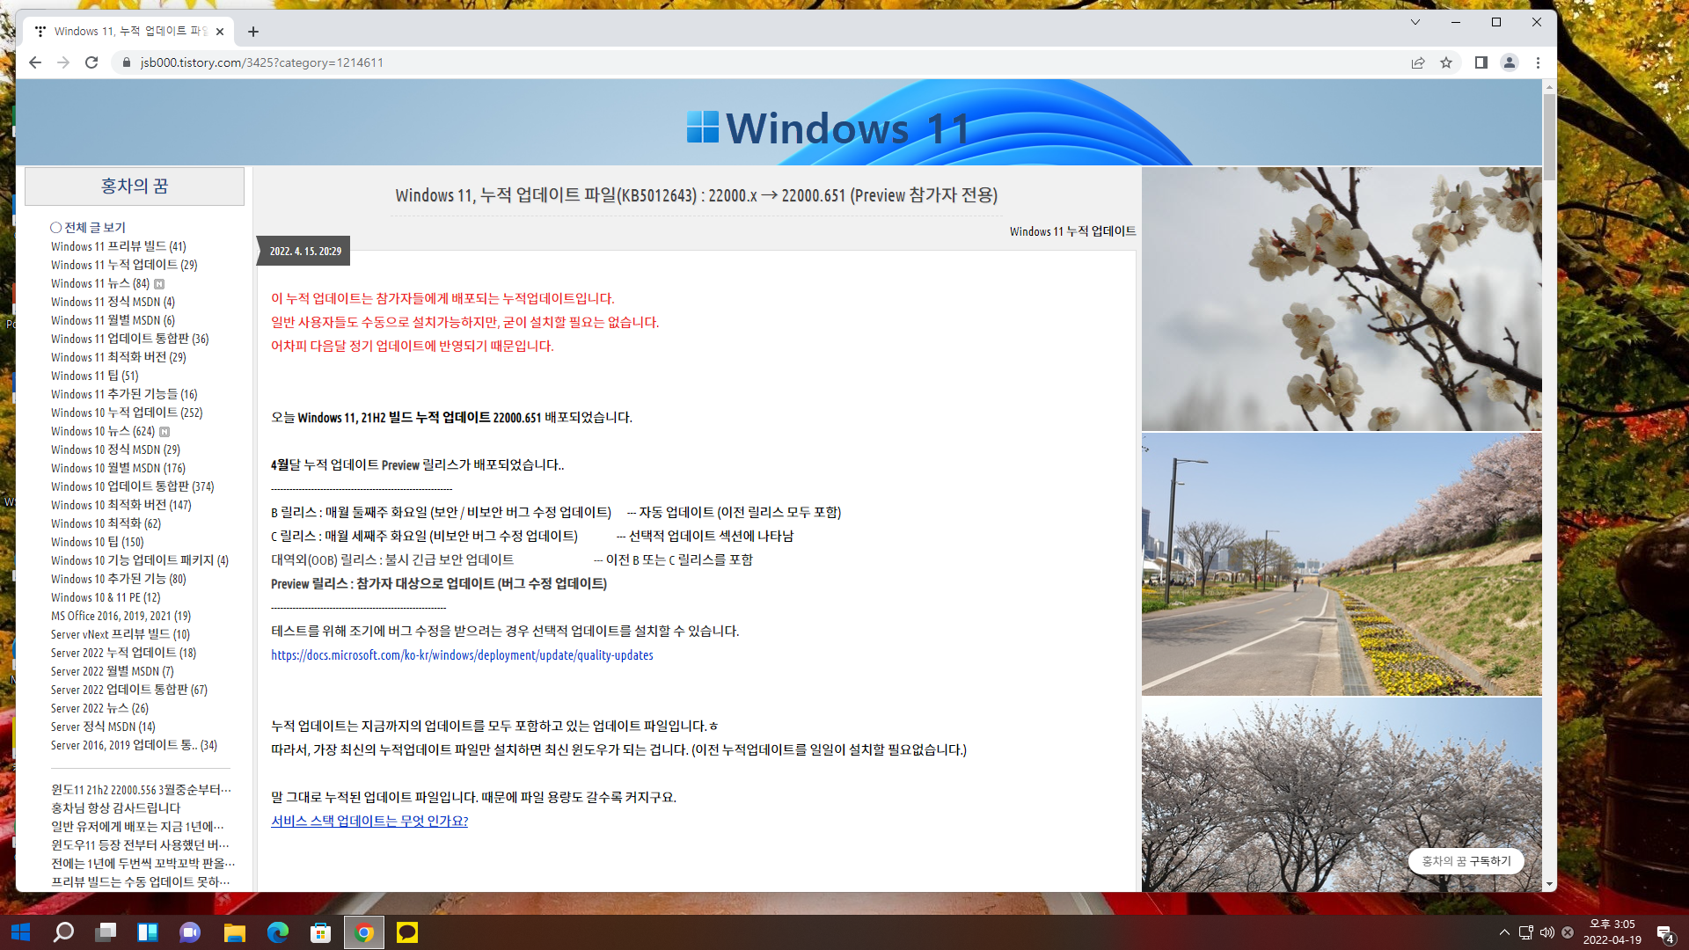1689x950 pixels.
Task: Open Windows 10 팁 (150) category
Action: [97, 542]
